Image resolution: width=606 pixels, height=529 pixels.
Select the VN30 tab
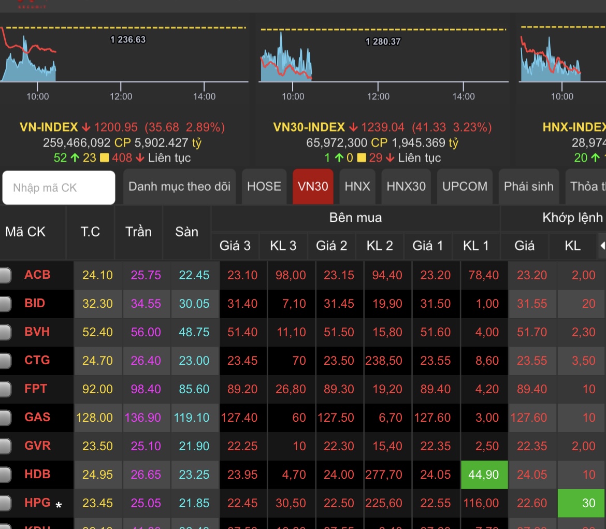point(313,187)
